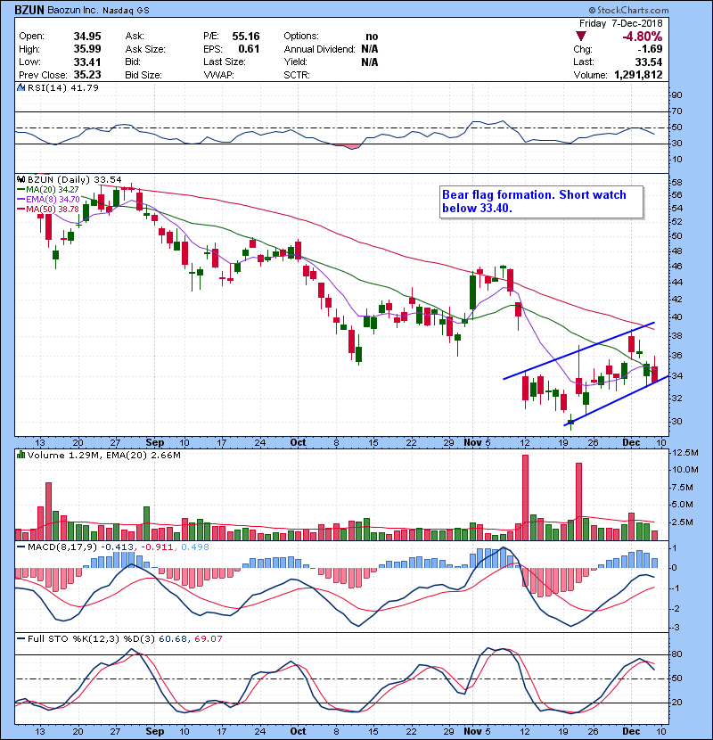Viewport: 713px width, 740px height.
Task: Click the Friday 7-Dec-2018 date
Action: (x=620, y=23)
